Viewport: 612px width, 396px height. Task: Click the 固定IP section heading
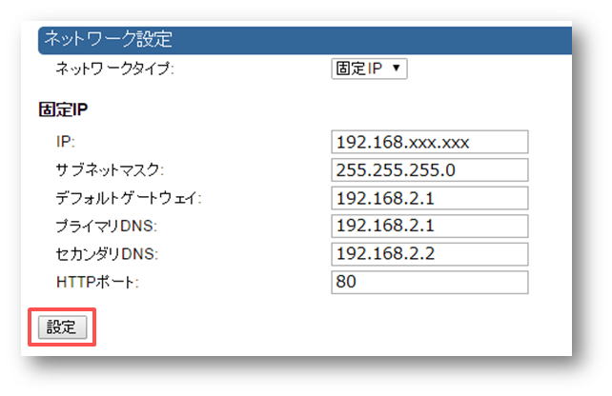pos(63,109)
